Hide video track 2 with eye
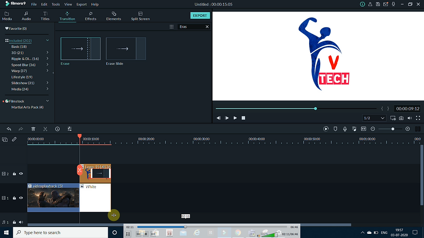 click(21, 174)
